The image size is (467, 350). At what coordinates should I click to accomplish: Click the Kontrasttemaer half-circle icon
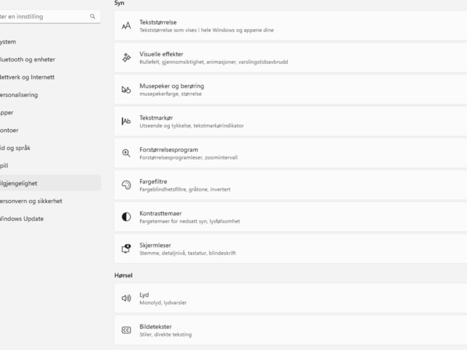[126, 217]
